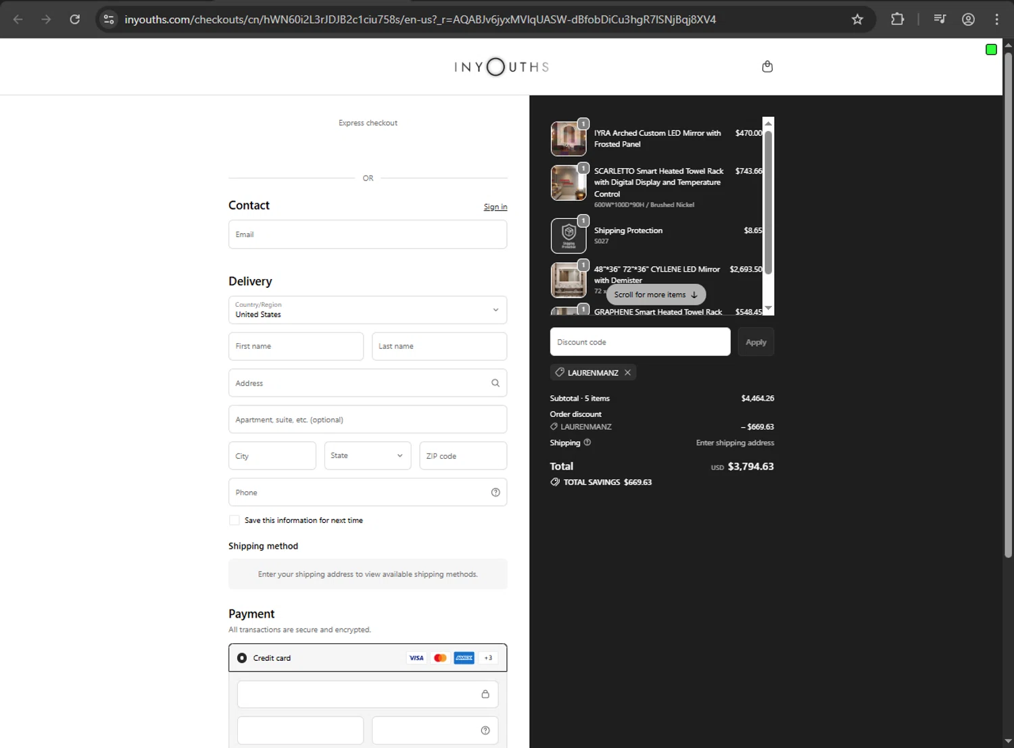Click the page vertical scrollbar thumb
The image size is (1014, 748).
1008,304
